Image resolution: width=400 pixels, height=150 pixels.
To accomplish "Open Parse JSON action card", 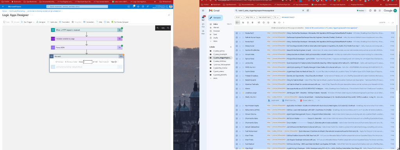I will (86, 47).
